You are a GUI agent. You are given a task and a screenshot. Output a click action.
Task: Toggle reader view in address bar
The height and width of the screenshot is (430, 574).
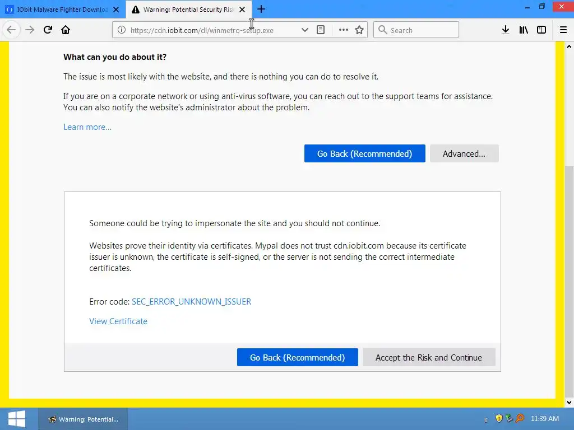coord(321,30)
